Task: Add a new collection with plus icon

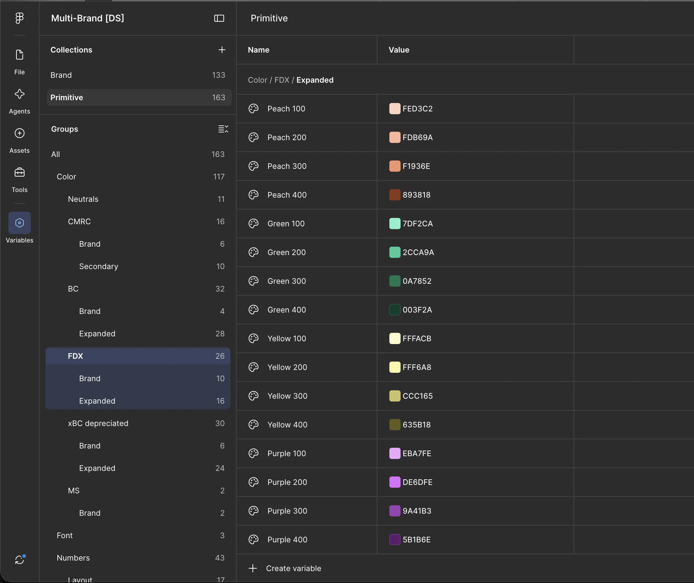Action: click(x=222, y=50)
